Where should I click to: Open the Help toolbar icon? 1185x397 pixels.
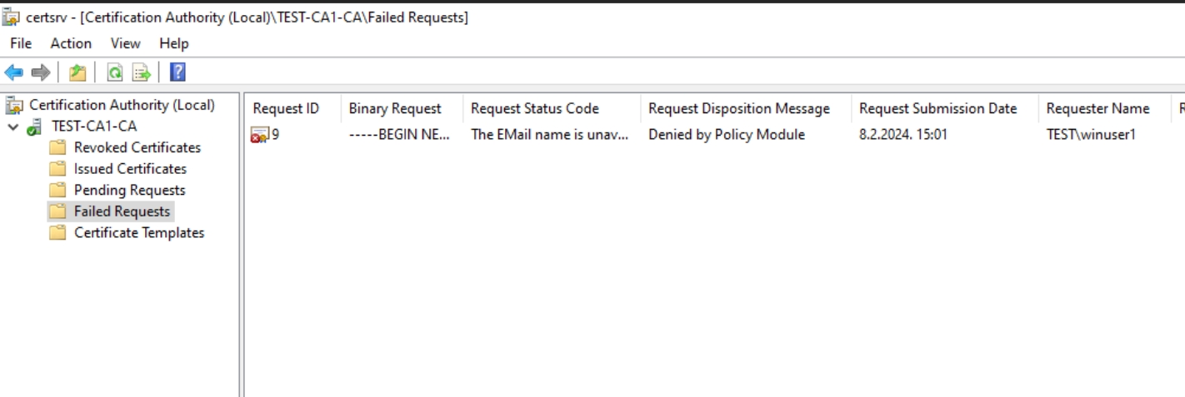(x=177, y=72)
